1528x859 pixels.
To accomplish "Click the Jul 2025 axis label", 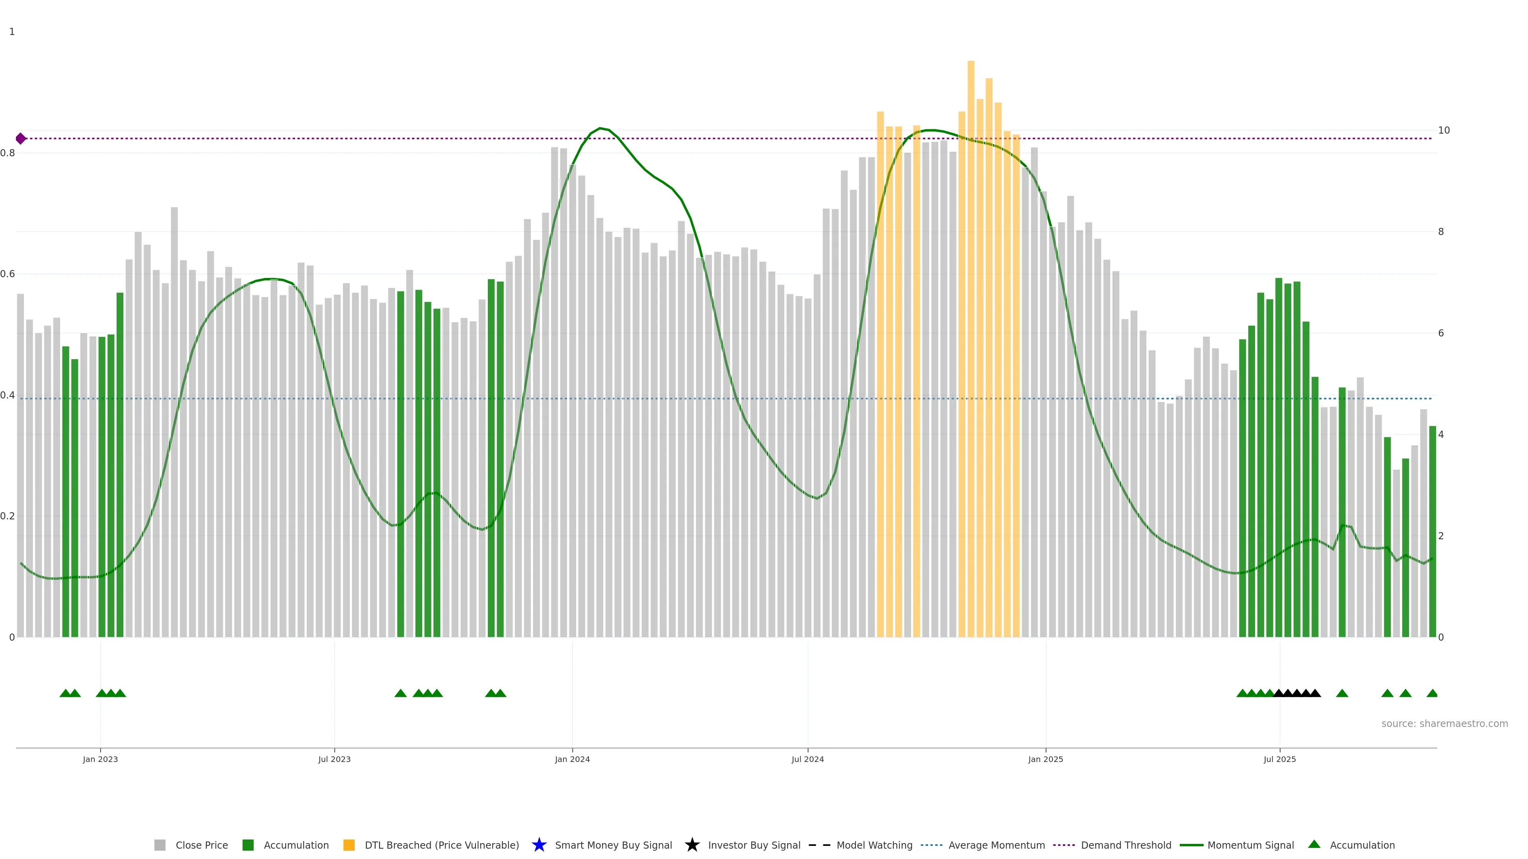I will (1279, 759).
